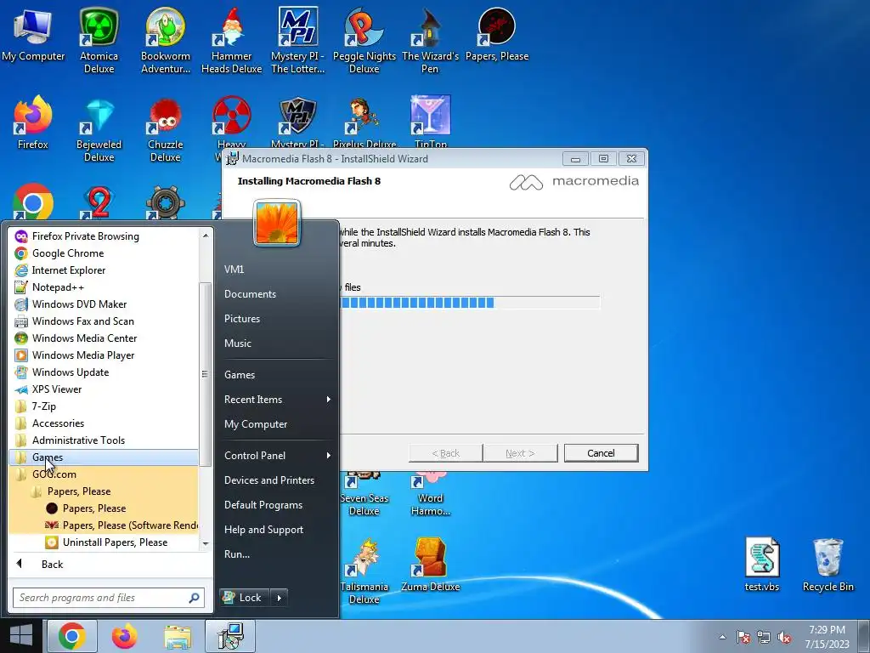
Task: Select Uninstall Papers, Please entry
Action: (103, 542)
